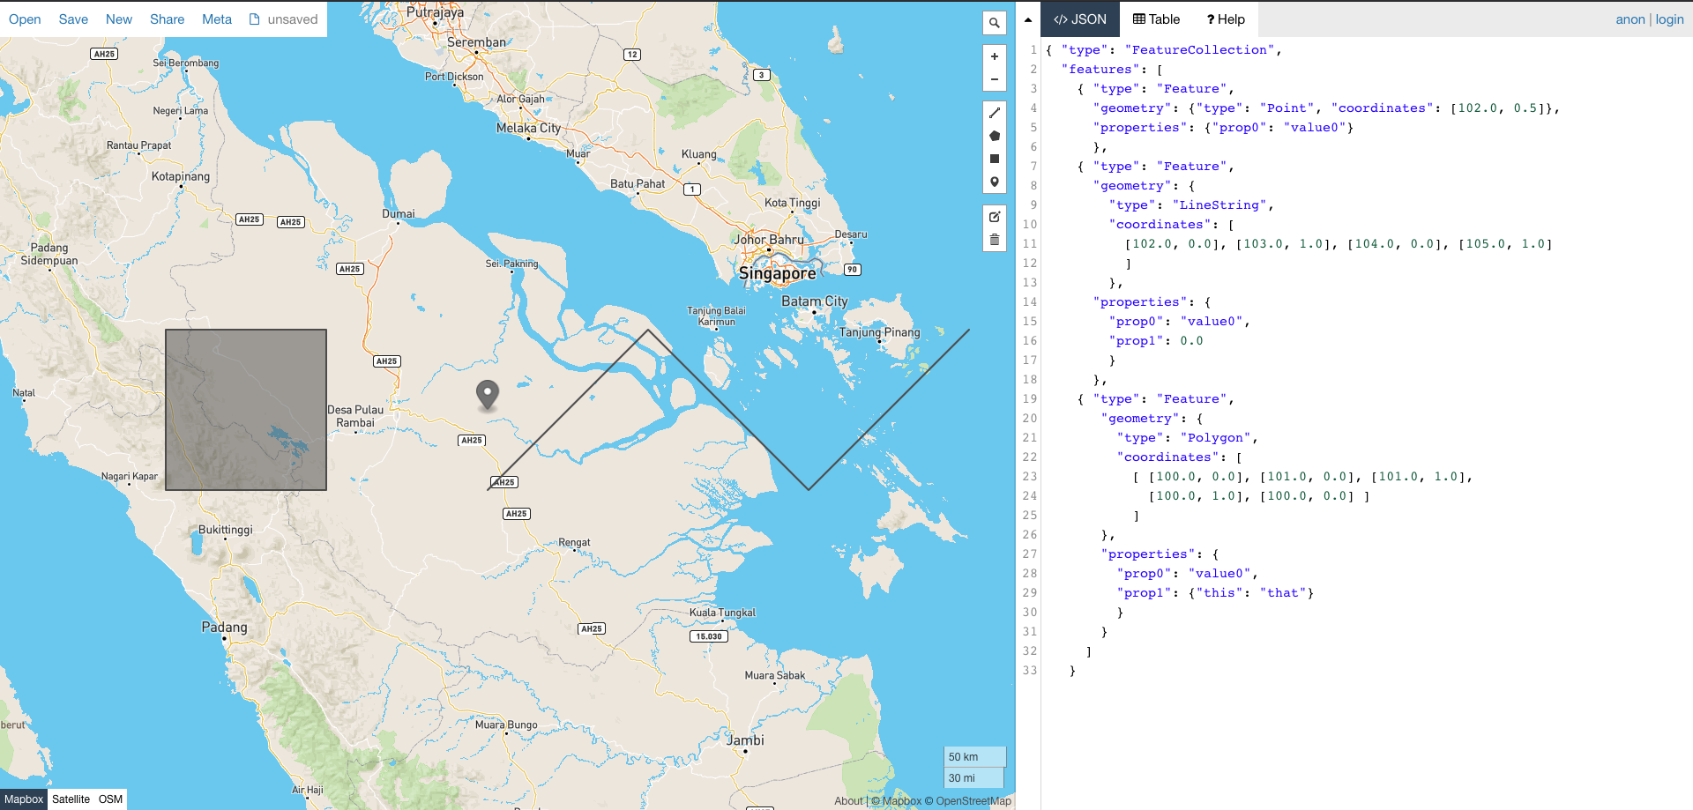
Task: Switch base layer to Satellite
Action: 71,799
